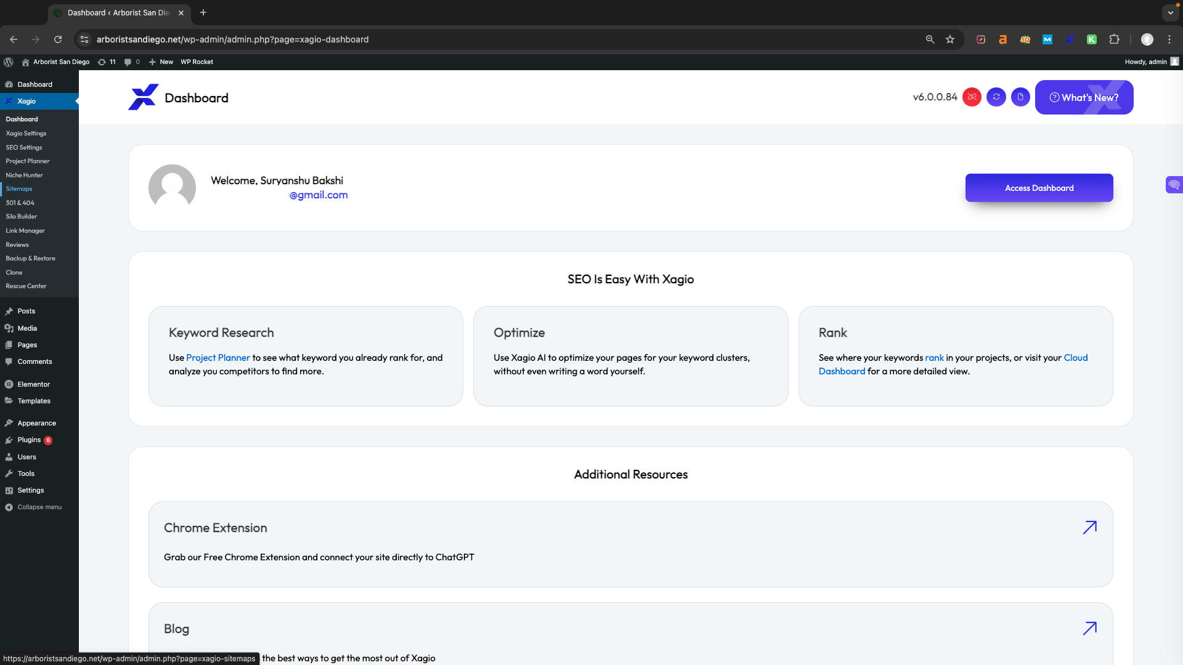Click the green K extension icon
The image size is (1183, 665).
[1092, 39]
